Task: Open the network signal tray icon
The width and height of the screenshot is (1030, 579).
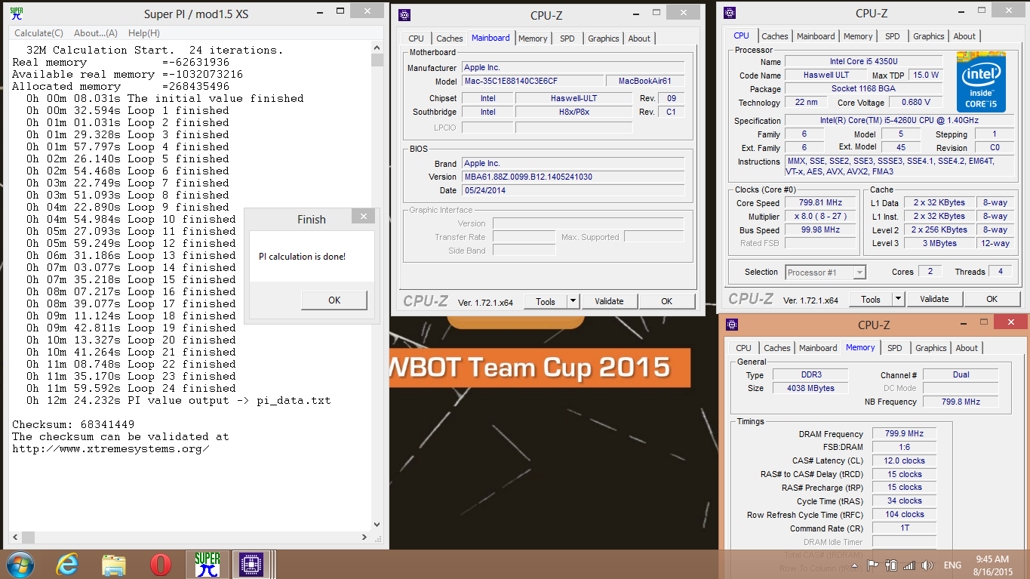Action: coord(909,565)
